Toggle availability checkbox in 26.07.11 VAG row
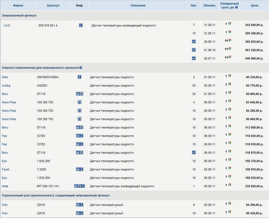 [194, 58]
